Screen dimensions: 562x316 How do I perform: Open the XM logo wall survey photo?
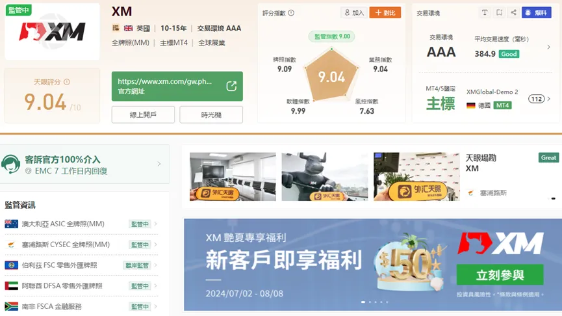[416, 176]
